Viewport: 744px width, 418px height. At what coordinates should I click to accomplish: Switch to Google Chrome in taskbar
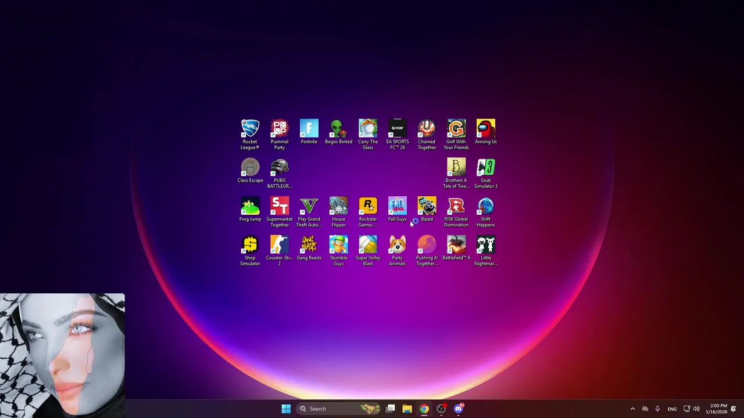(424, 409)
